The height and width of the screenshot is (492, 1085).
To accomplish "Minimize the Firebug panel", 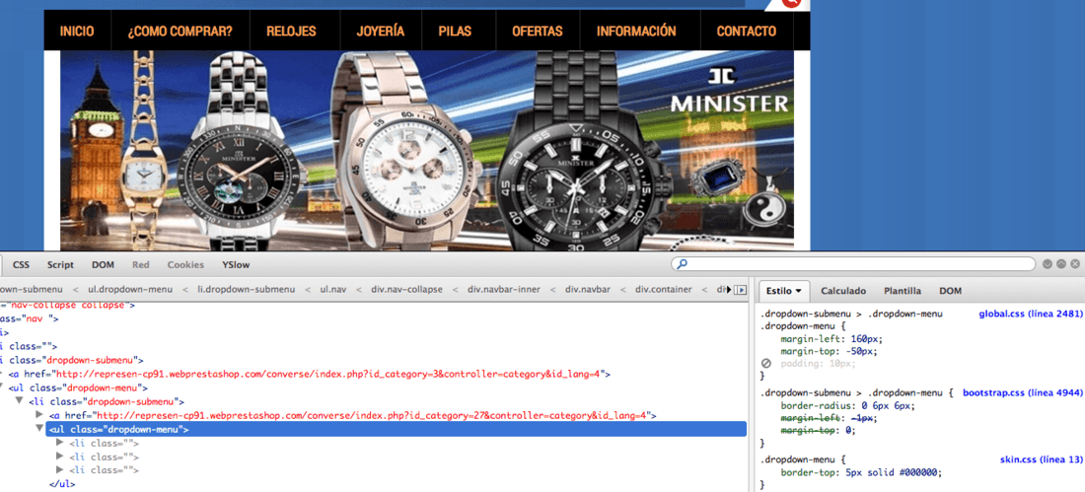I will [x=1047, y=264].
